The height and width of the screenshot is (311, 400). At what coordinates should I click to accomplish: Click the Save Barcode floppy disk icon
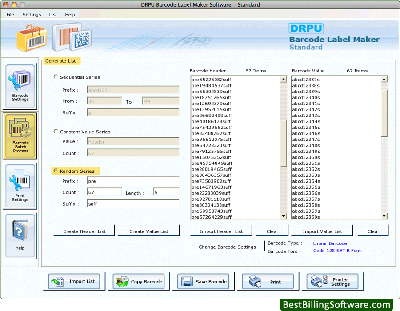tap(187, 281)
